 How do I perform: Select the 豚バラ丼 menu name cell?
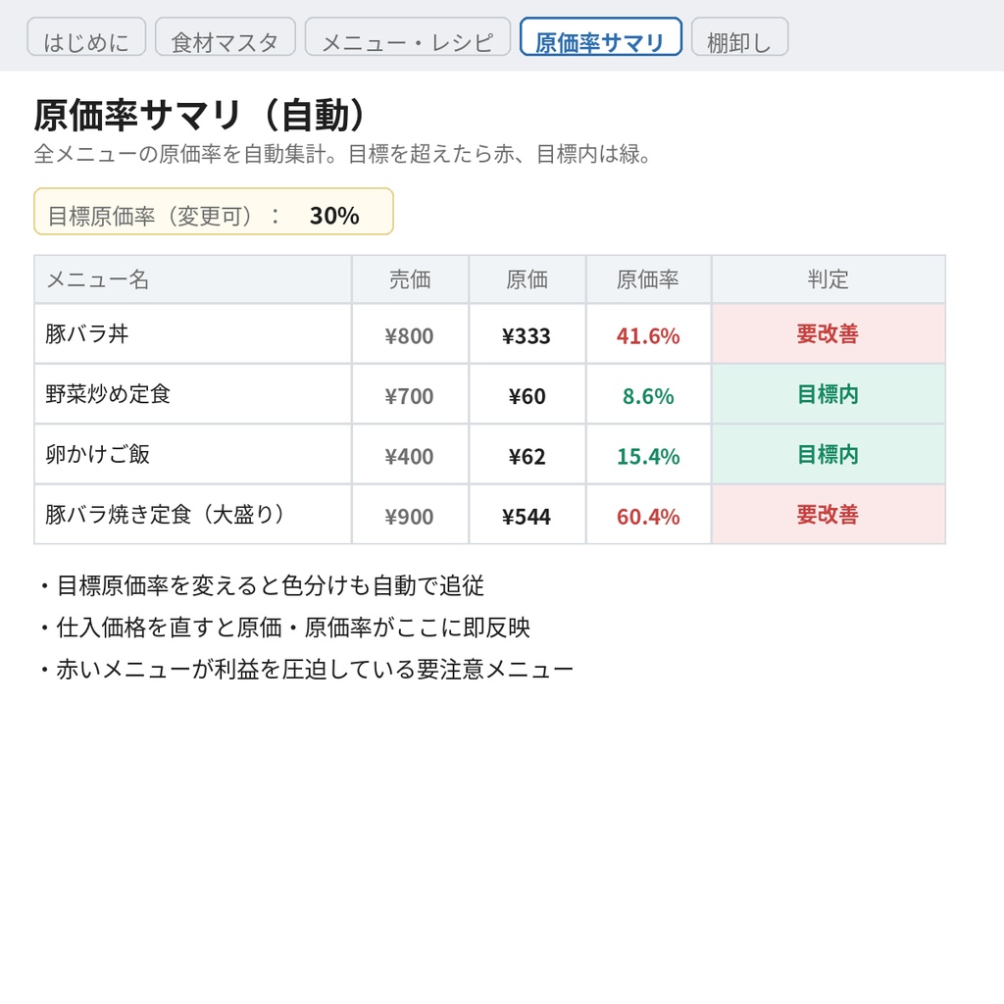(193, 333)
